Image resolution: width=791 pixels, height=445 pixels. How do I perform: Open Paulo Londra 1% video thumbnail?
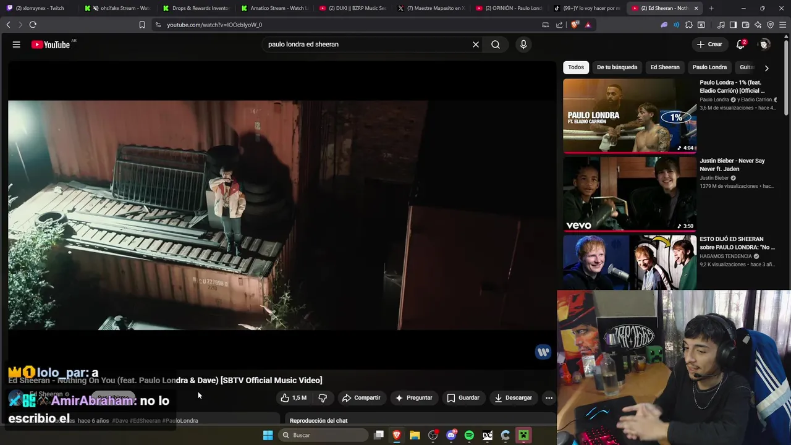[630, 116]
